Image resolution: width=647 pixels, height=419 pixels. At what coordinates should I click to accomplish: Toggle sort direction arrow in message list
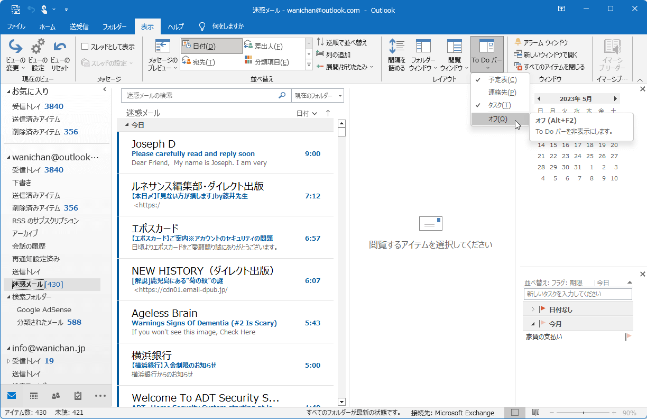point(328,113)
